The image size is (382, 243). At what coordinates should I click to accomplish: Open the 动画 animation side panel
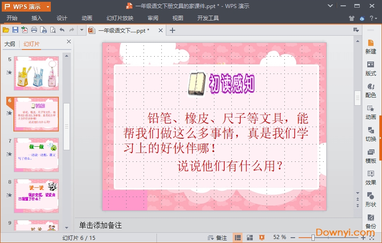(x=370, y=112)
